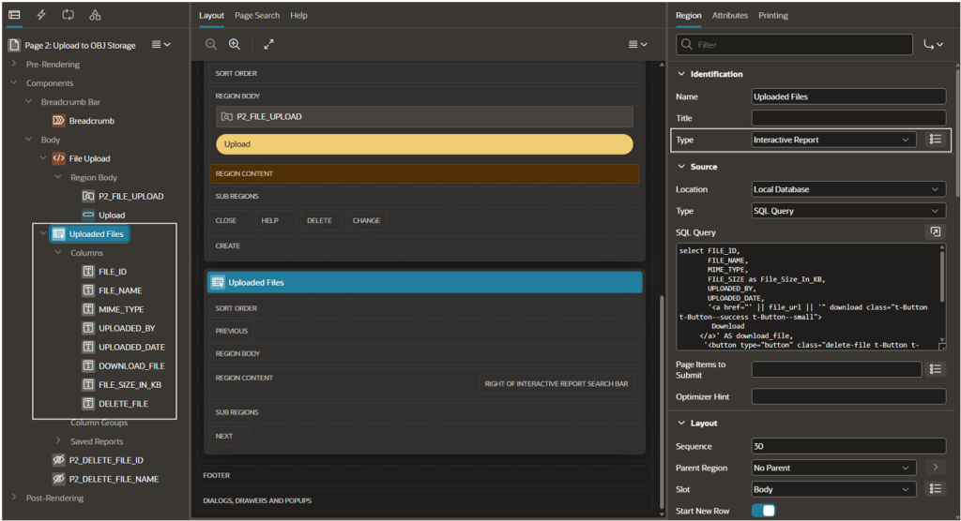Open the SQL Query code editor icon
This screenshot has height=521, width=961.
936,231
